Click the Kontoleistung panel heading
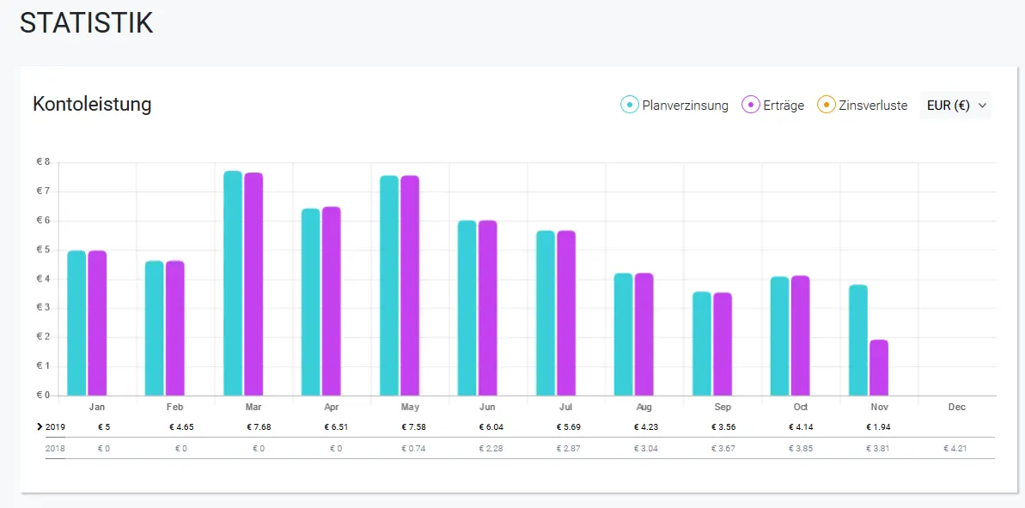 [x=92, y=104]
